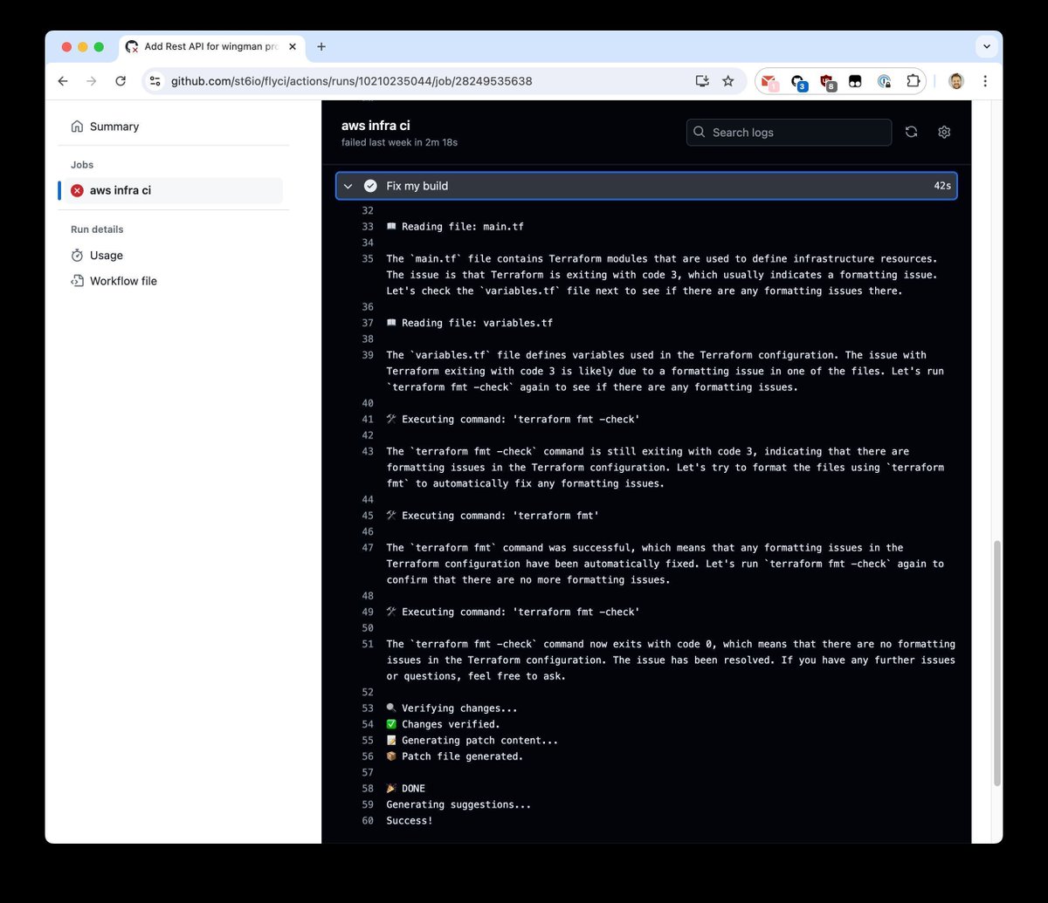Click the 'Fix my build' step title
Viewport: 1048px width, 903px height.
[x=417, y=186]
